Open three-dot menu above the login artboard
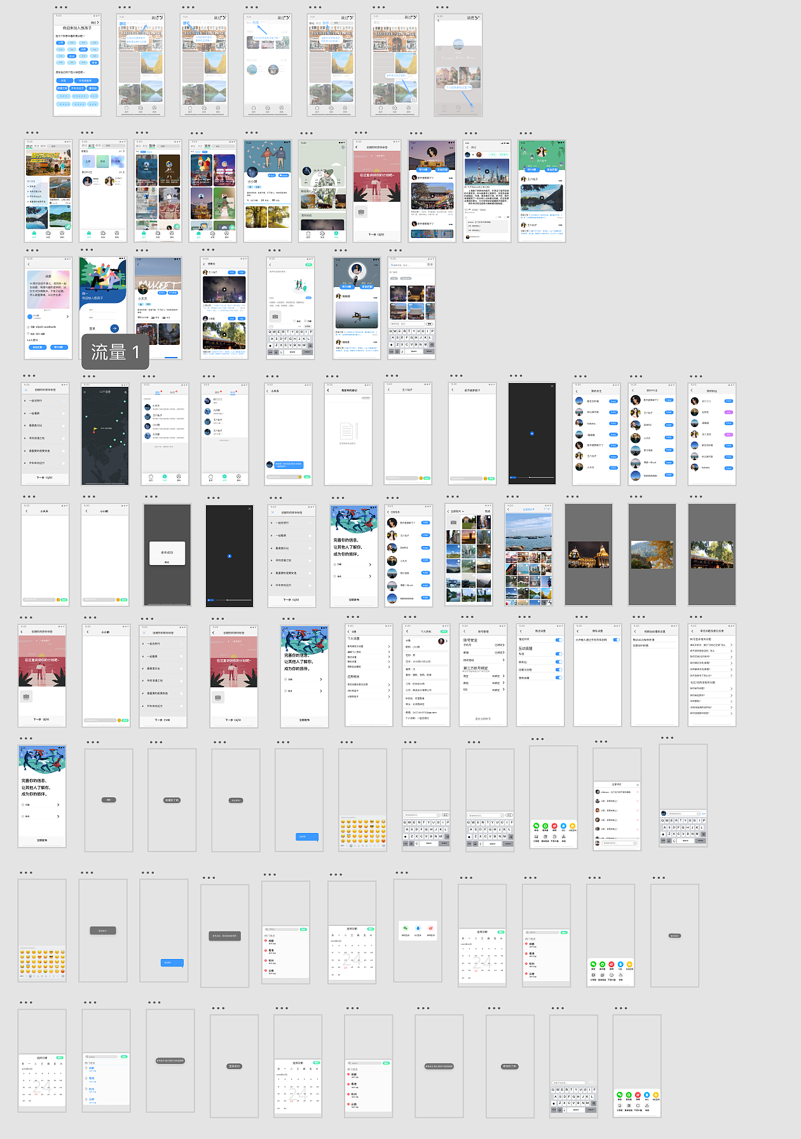The width and height of the screenshot is (801, 1139). tap(86, 250)
